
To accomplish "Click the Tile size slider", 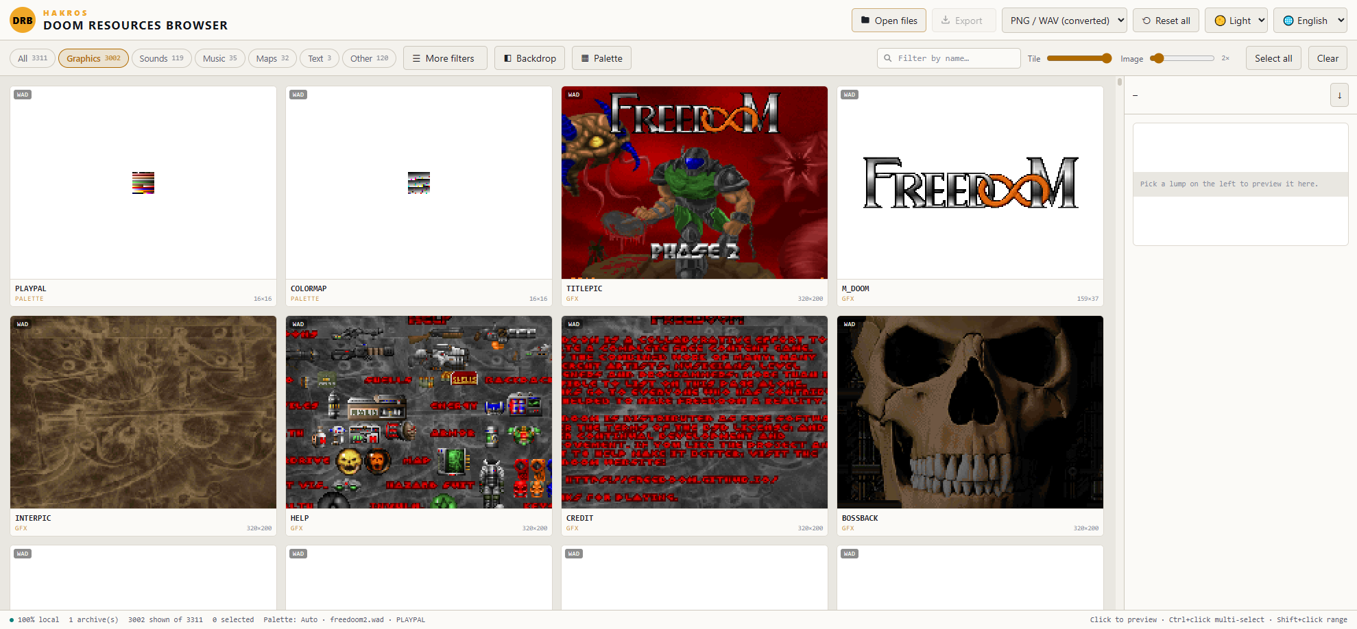I will click(1079, 58).
